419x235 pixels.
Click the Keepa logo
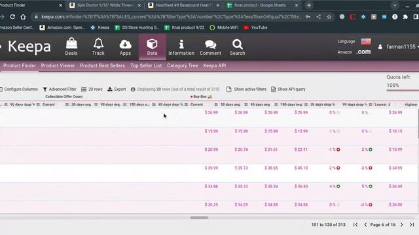29,46
